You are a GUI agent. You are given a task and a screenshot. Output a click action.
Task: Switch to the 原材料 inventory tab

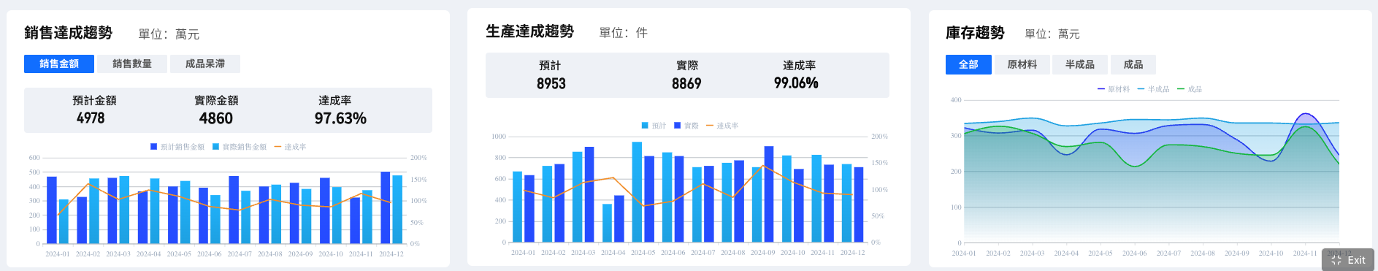coord(1022,65)
